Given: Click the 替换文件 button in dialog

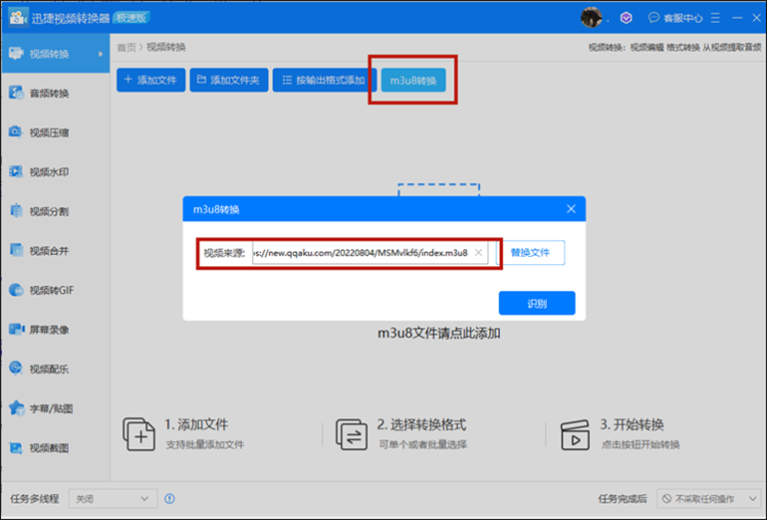Looking at the screenshot, I should pos(530,252).
